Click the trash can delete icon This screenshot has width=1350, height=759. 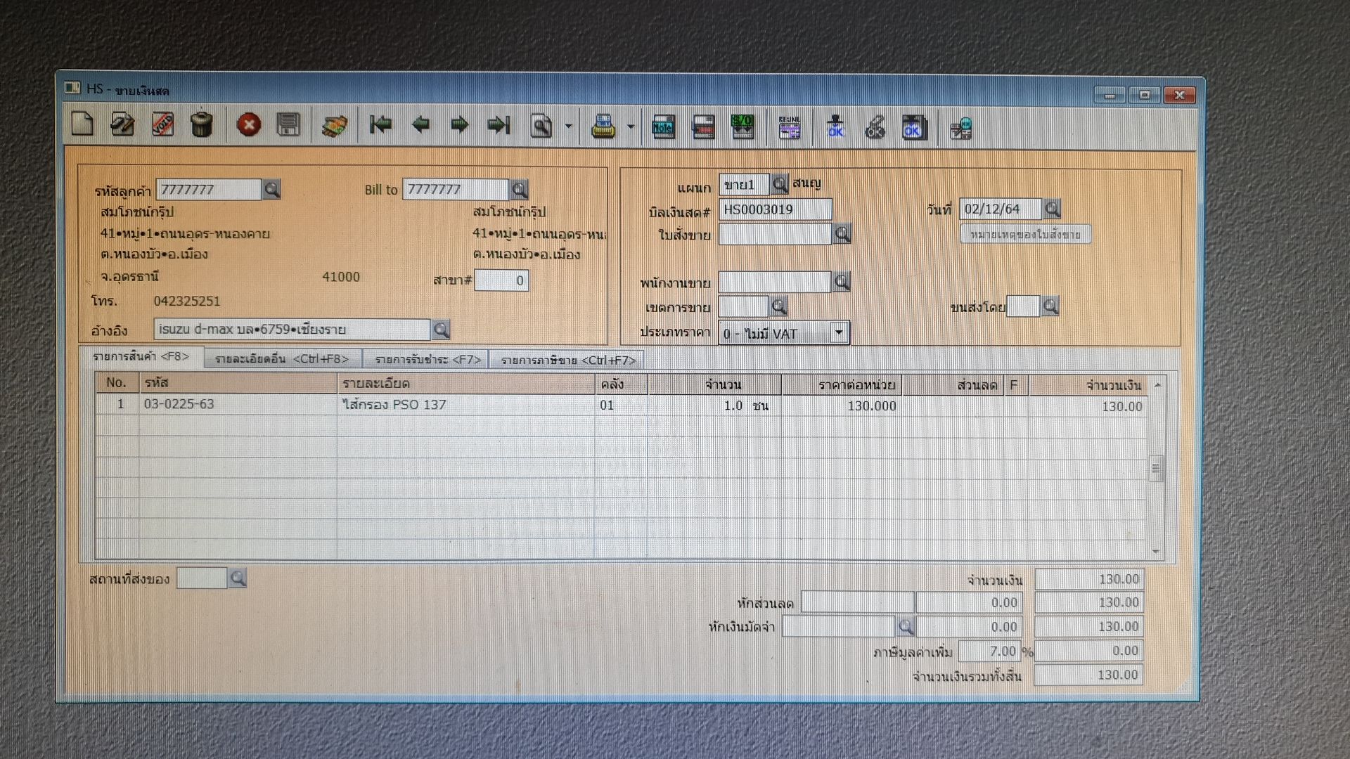(202, 125)
